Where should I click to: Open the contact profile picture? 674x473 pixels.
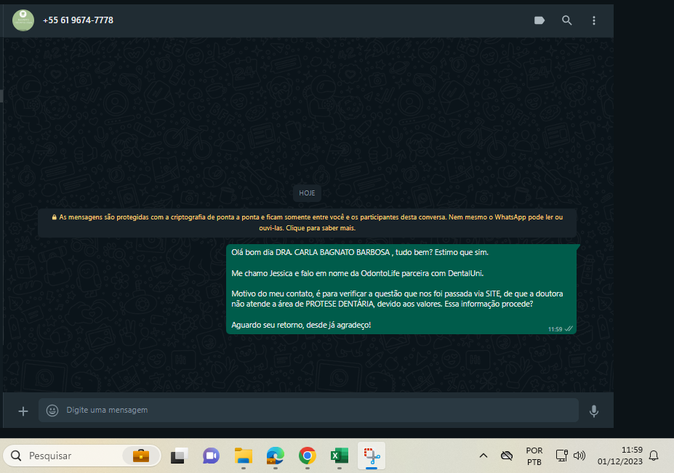pyautogui.click(x=23, y=20)
